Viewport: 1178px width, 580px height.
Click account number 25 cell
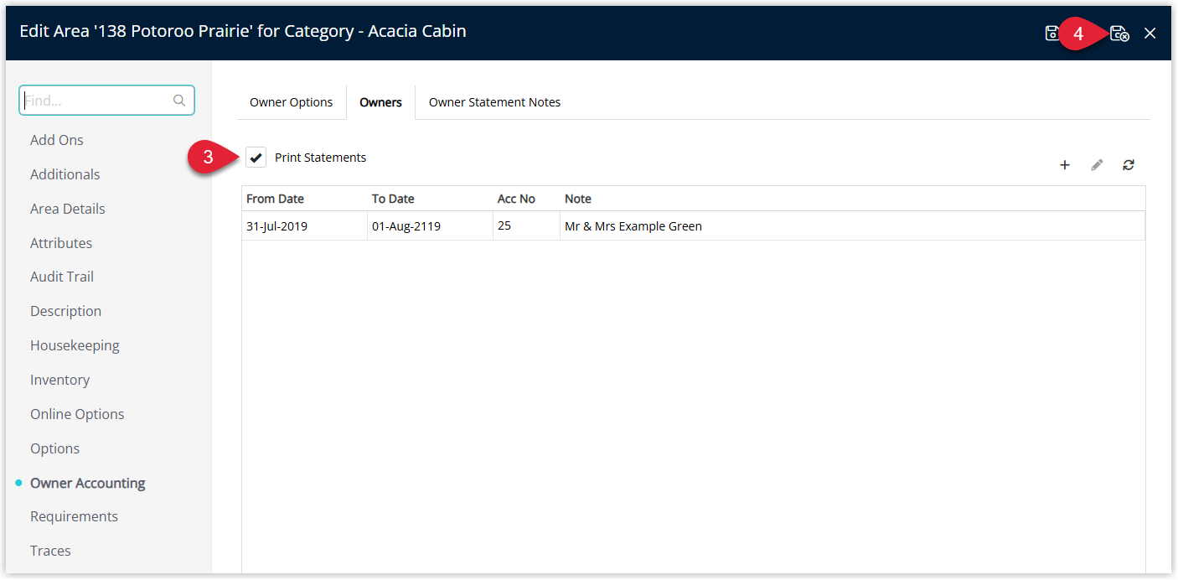coord(526,226)
